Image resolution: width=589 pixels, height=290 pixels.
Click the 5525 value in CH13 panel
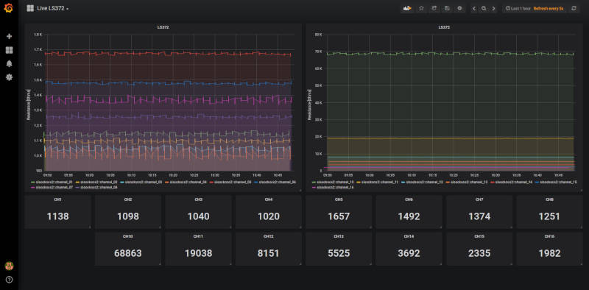pos(339,253)
